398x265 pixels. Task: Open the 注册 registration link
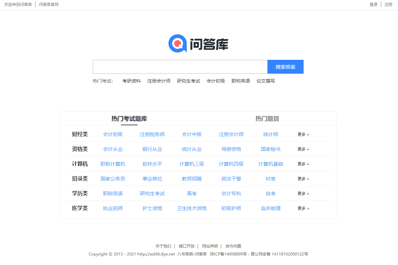[x=388, y=4]
